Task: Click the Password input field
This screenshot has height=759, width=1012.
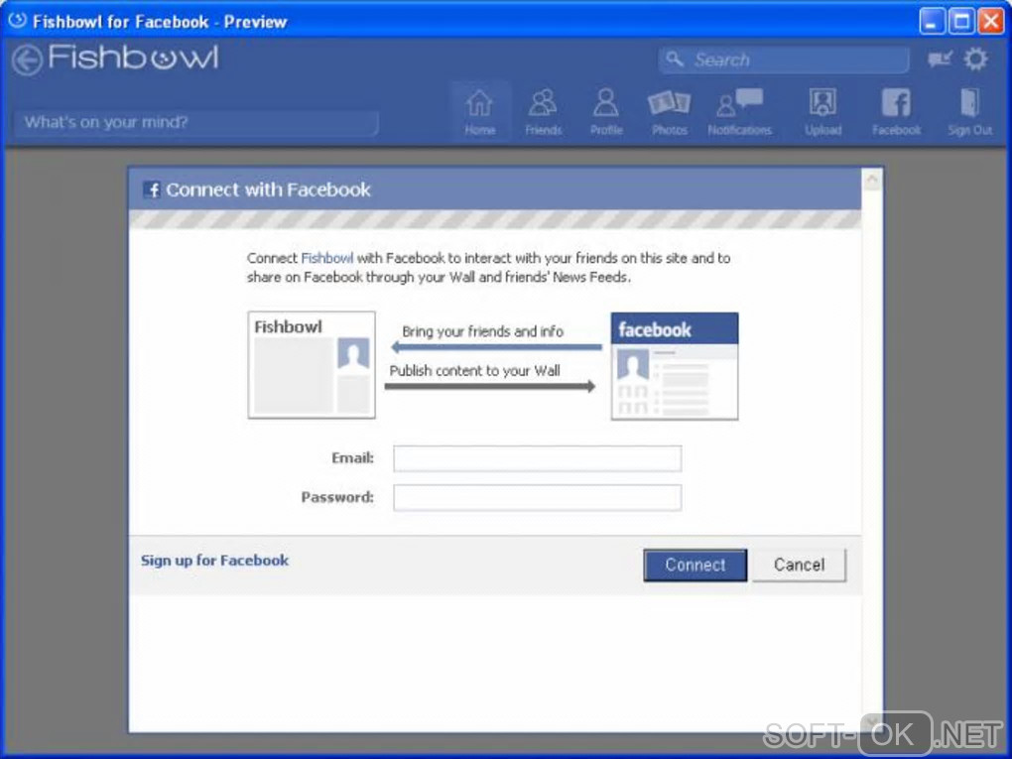Action: click(x=537, y=498)
